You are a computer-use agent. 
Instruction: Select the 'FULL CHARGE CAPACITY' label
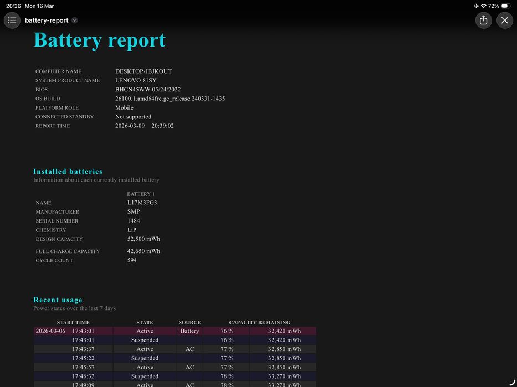pos(68,251)
